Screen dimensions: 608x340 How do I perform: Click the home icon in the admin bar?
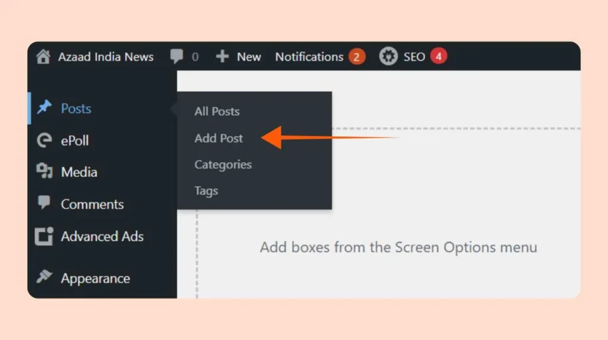pyautogui.click(x=43, y=57)
